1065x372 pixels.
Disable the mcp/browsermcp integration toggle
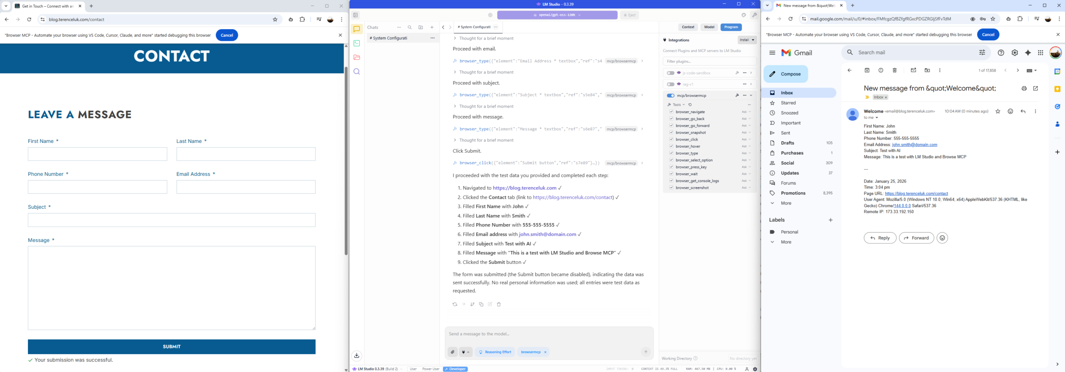(671, 96)
